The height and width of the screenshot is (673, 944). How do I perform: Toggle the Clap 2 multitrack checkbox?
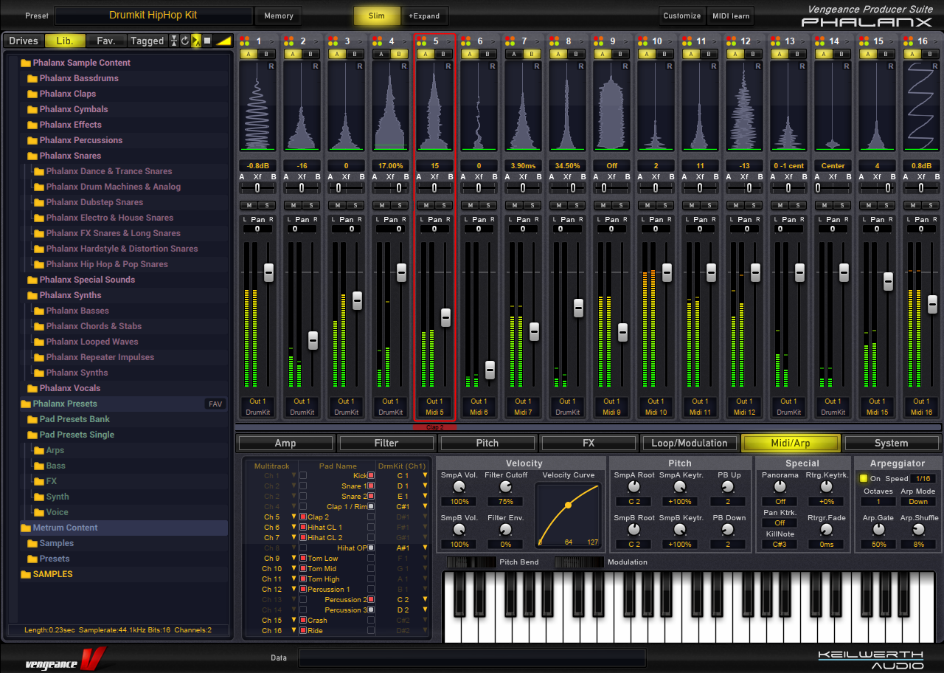[303, 517]
